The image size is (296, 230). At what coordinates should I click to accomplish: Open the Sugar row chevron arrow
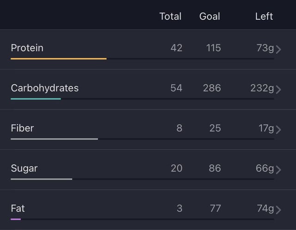[278, 170]
